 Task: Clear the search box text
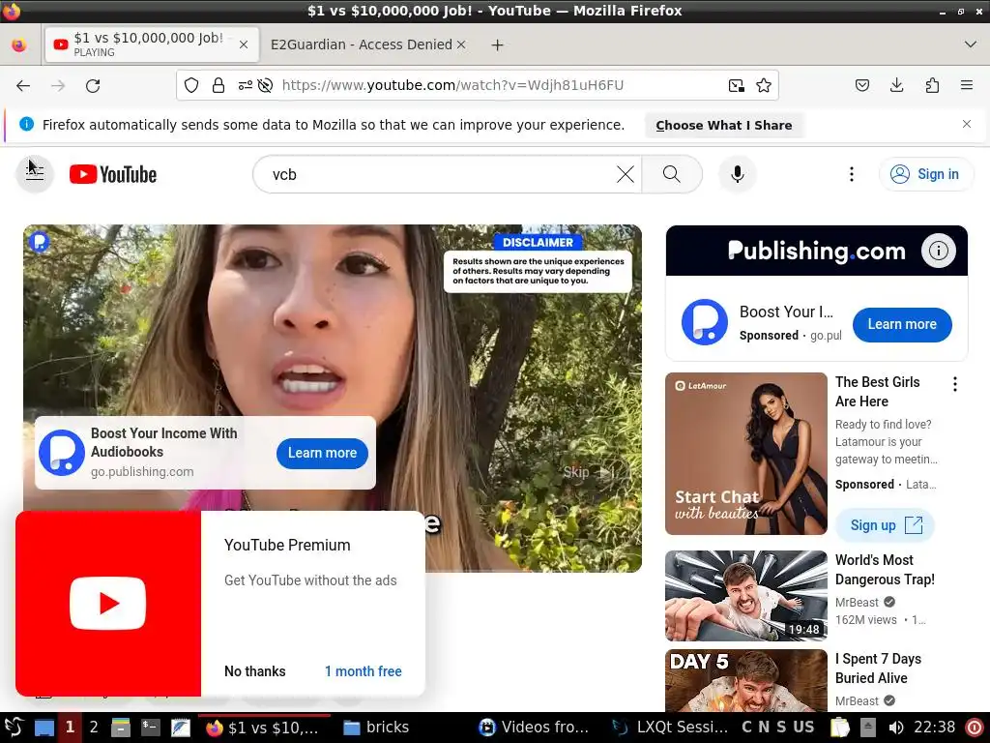point(626,174)
